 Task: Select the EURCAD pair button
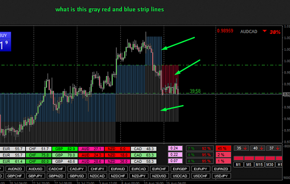coord(139,169)
